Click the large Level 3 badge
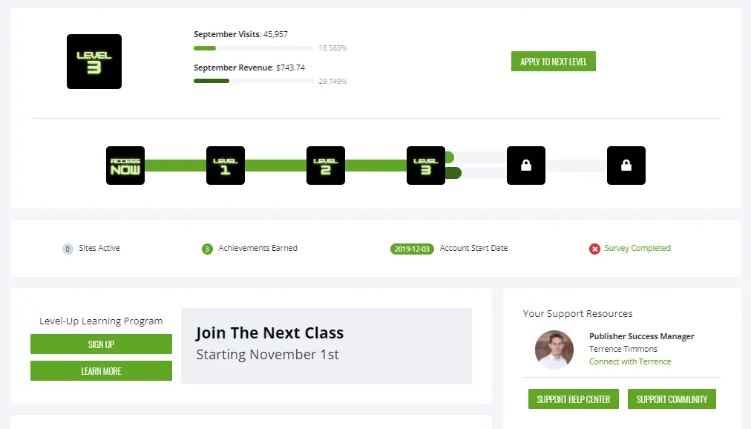The image size is (751, 429). click(94, 62)
